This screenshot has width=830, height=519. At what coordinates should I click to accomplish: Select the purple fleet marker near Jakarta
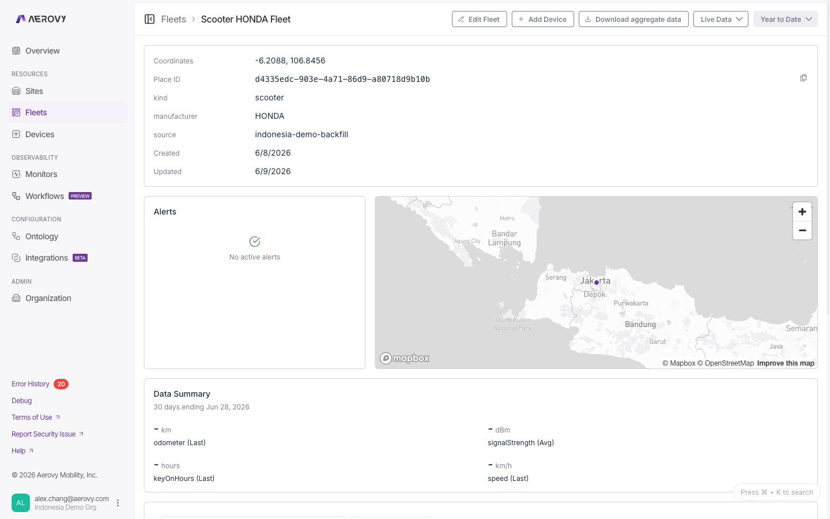point(597,283)
